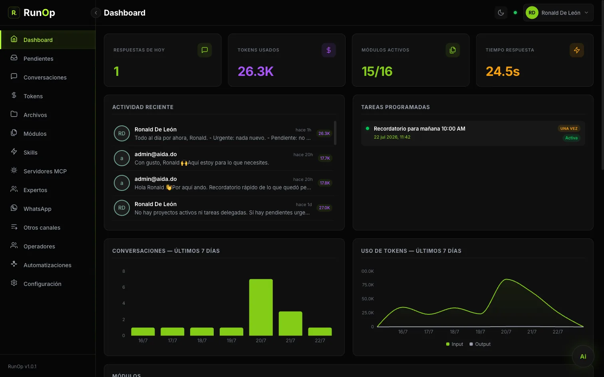The image size is (604, 377).
Task: Click the Actividad reciente scrollbar
Action: point(335,133)
